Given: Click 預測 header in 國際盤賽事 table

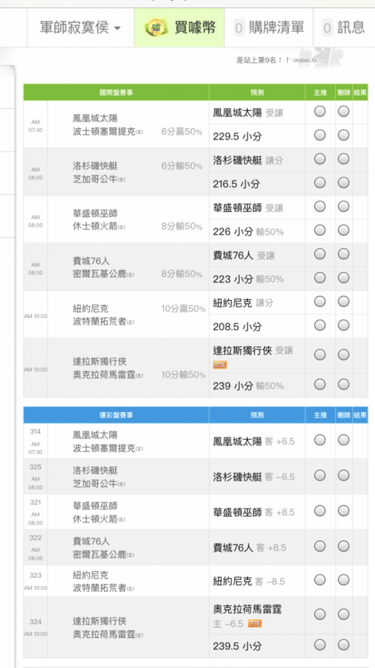Looking at the screenshot, I should [x=257, y=92].
